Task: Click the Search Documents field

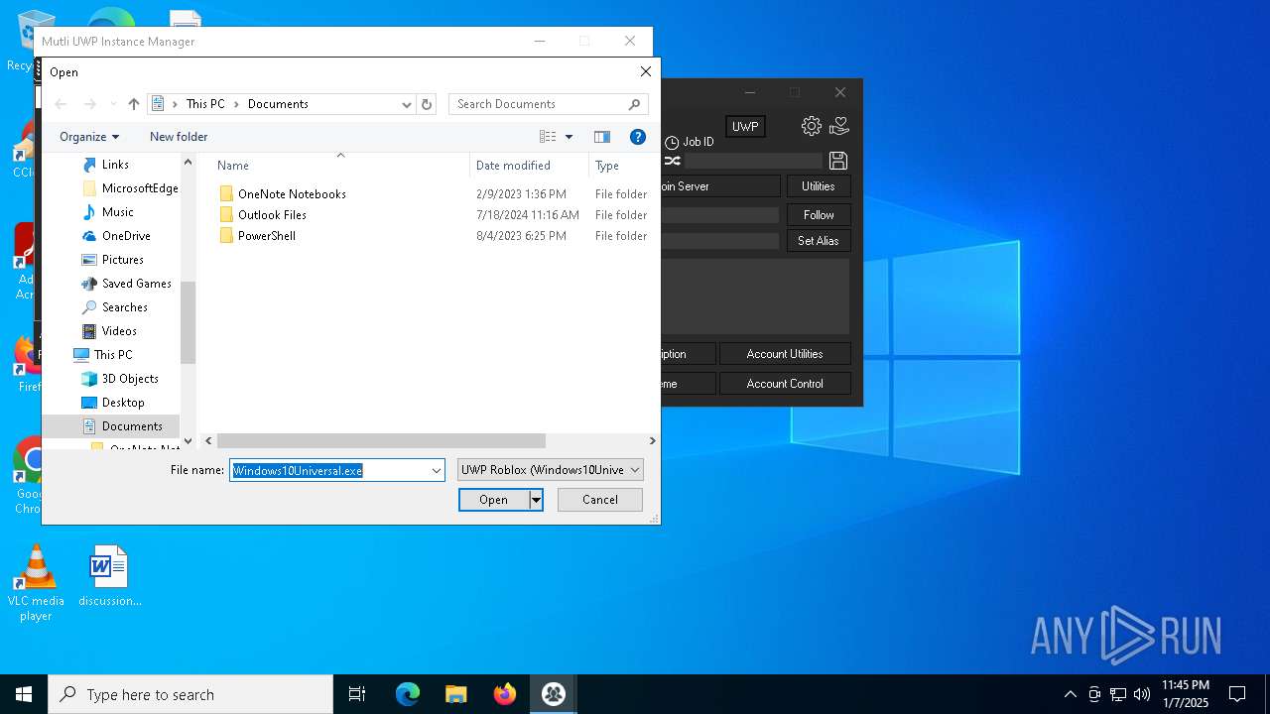Action: 549,104
